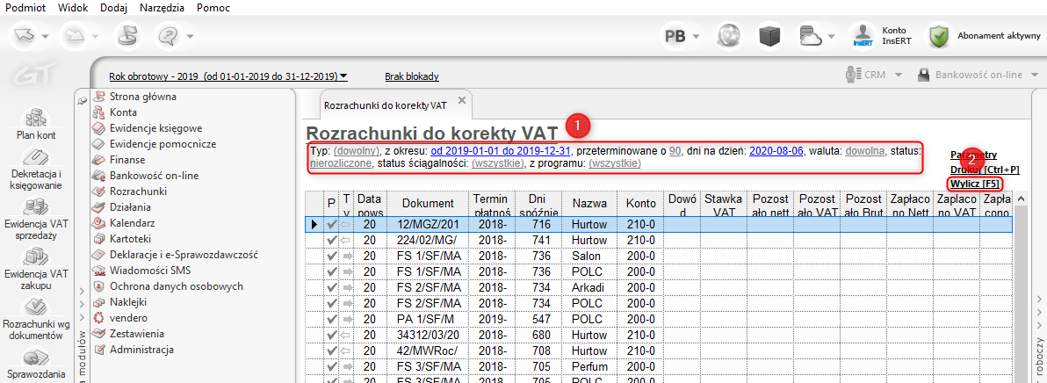The height and width of the screenshot is (383, 1047).
Task: Click the PB user button
Action: click(675, 36)
